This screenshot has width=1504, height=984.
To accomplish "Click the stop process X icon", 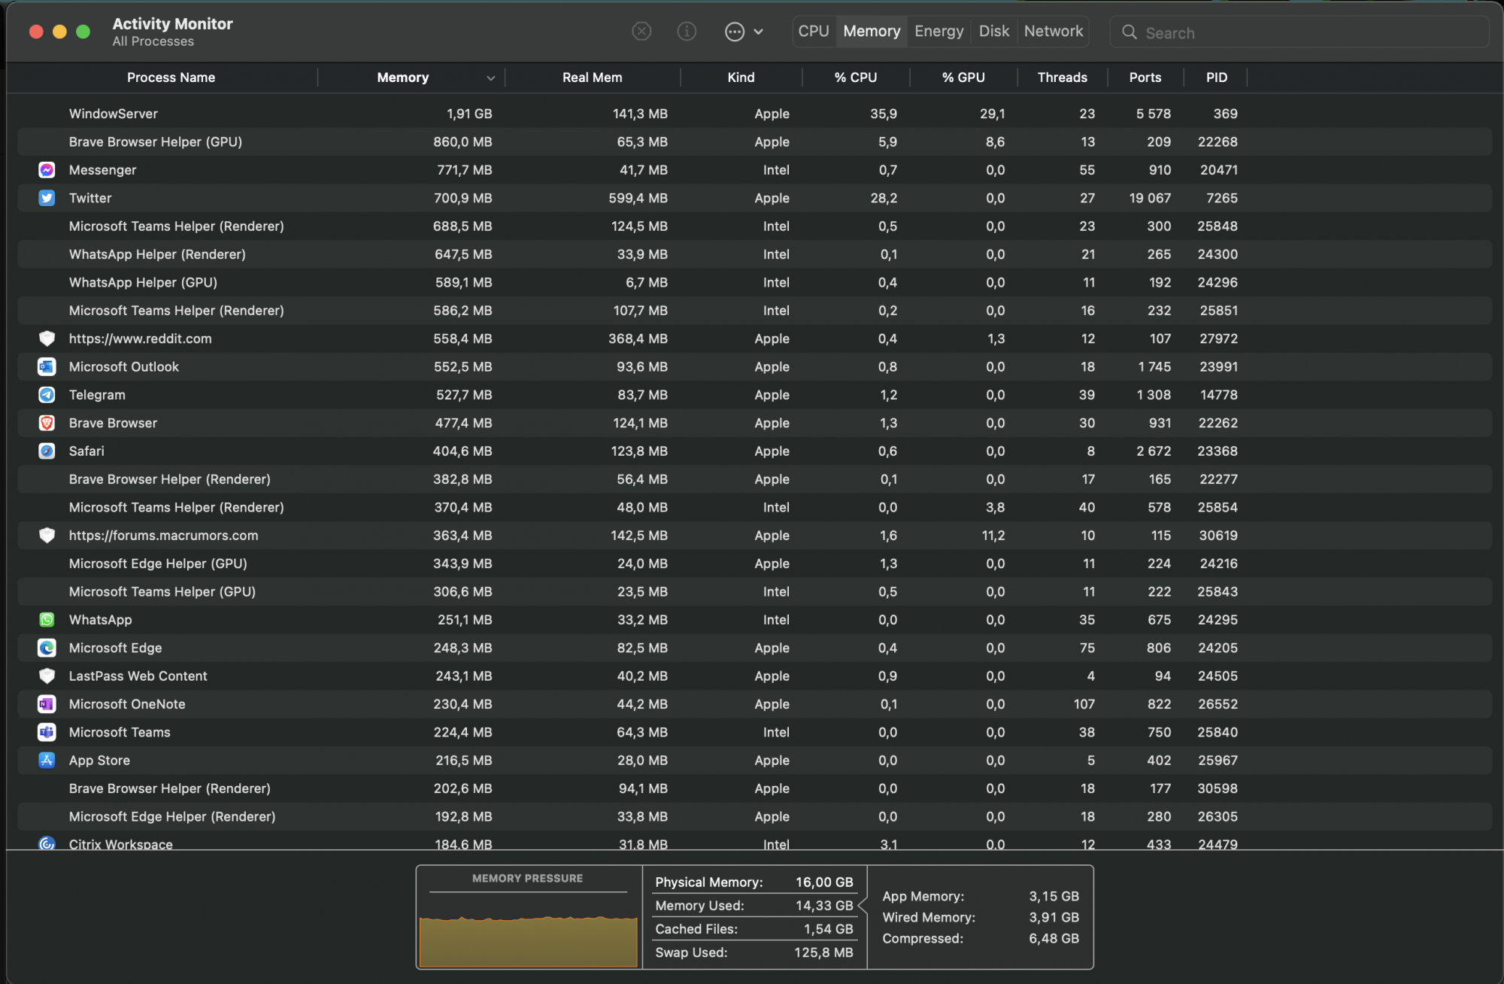I will tap(641, 32).
